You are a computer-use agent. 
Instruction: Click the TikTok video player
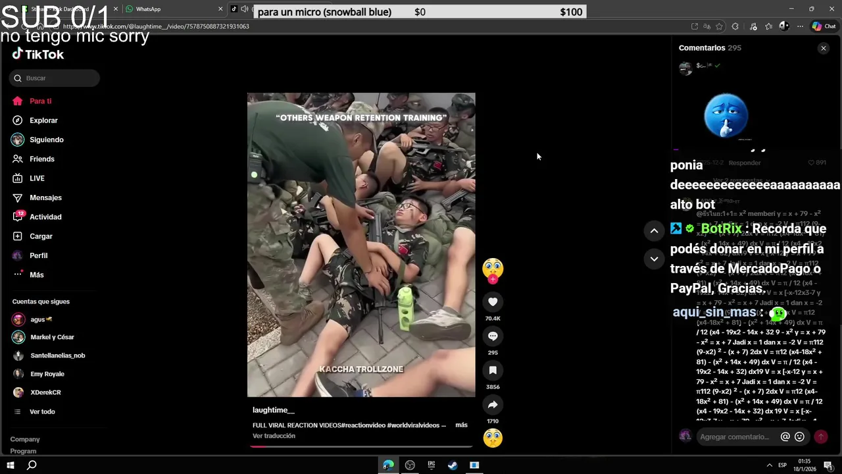tap(361, 245)
